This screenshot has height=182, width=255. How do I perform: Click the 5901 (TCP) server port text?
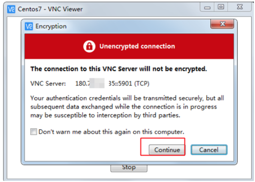[134, 84]
